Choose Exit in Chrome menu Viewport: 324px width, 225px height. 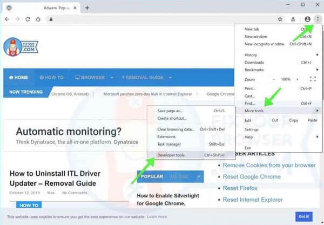pyautogui.click(x=278, y=148)
